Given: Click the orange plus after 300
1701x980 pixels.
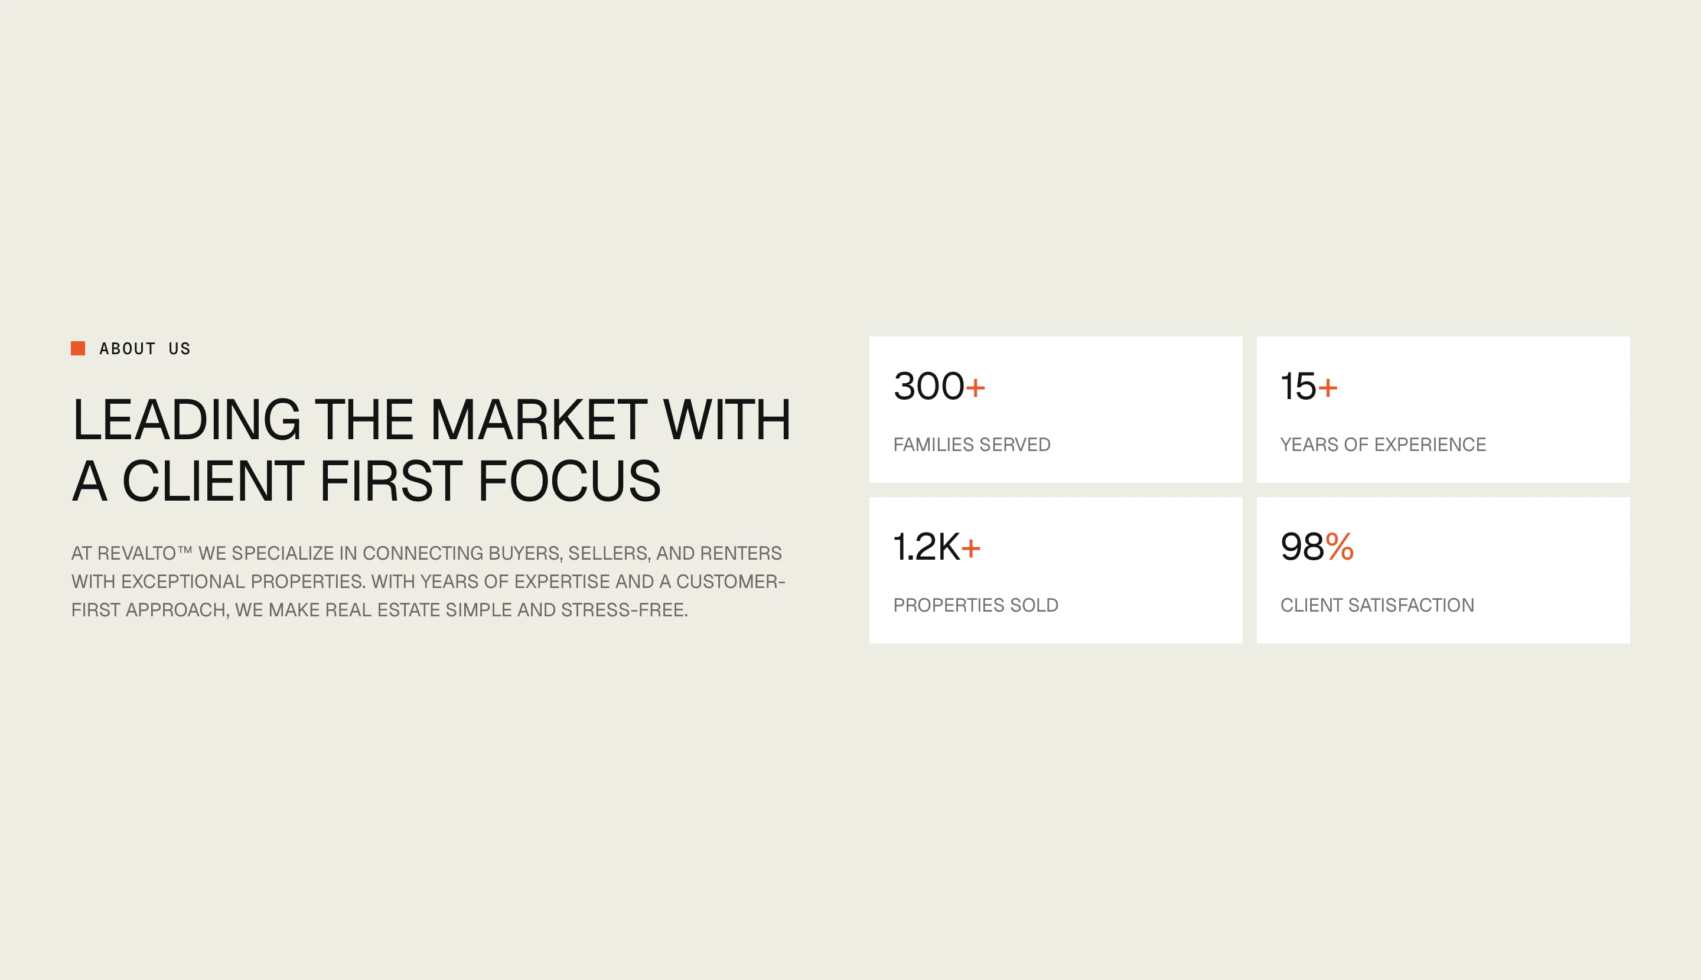Looking at the screenshot, I should [x=976, y=388].
